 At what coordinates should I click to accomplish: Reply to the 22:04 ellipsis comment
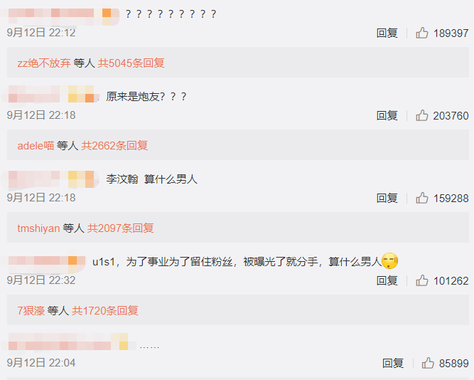click(393, 363)
